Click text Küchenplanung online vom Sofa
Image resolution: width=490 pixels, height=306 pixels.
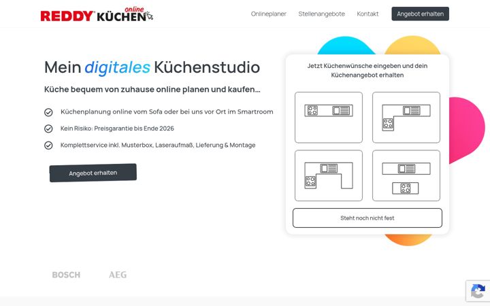click(x=167, y=112)
